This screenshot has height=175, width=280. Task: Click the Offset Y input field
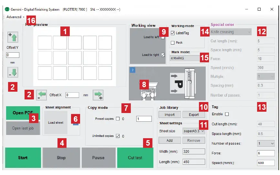13,55
